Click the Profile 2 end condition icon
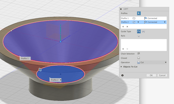The image size is (174, 104). (134, 22)
